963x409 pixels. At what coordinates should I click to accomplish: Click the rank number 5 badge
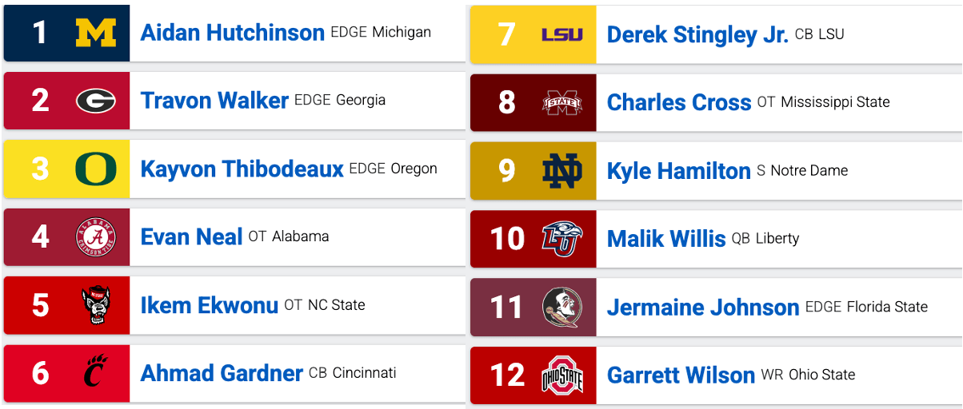click(41, 305)
